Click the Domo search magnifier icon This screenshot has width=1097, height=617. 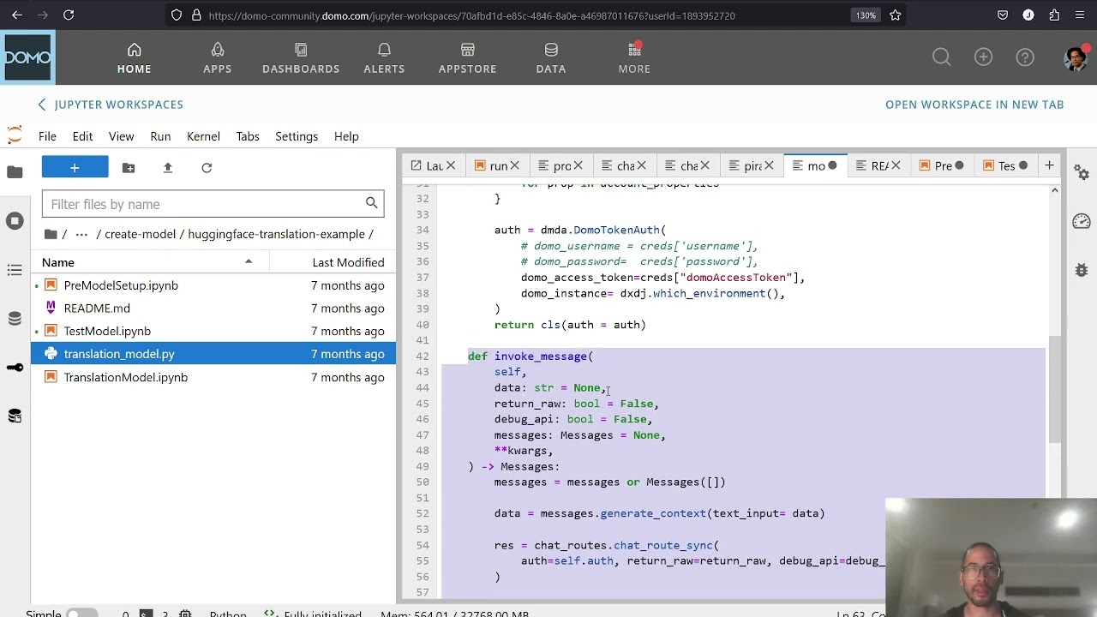941,57
